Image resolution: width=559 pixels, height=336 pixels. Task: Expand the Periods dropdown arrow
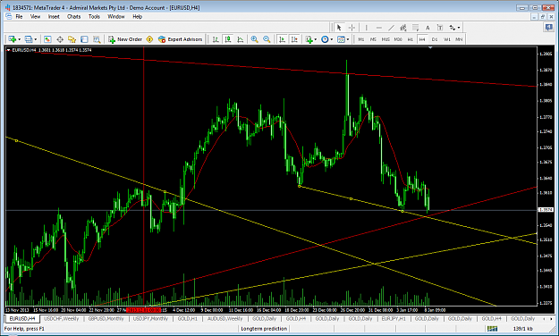(332, 39)
